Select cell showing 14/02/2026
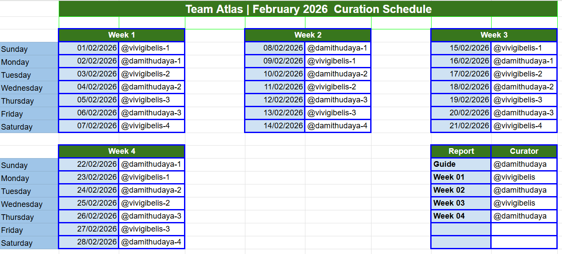Viewport: 562px width, 254px height. pos(275,126)
